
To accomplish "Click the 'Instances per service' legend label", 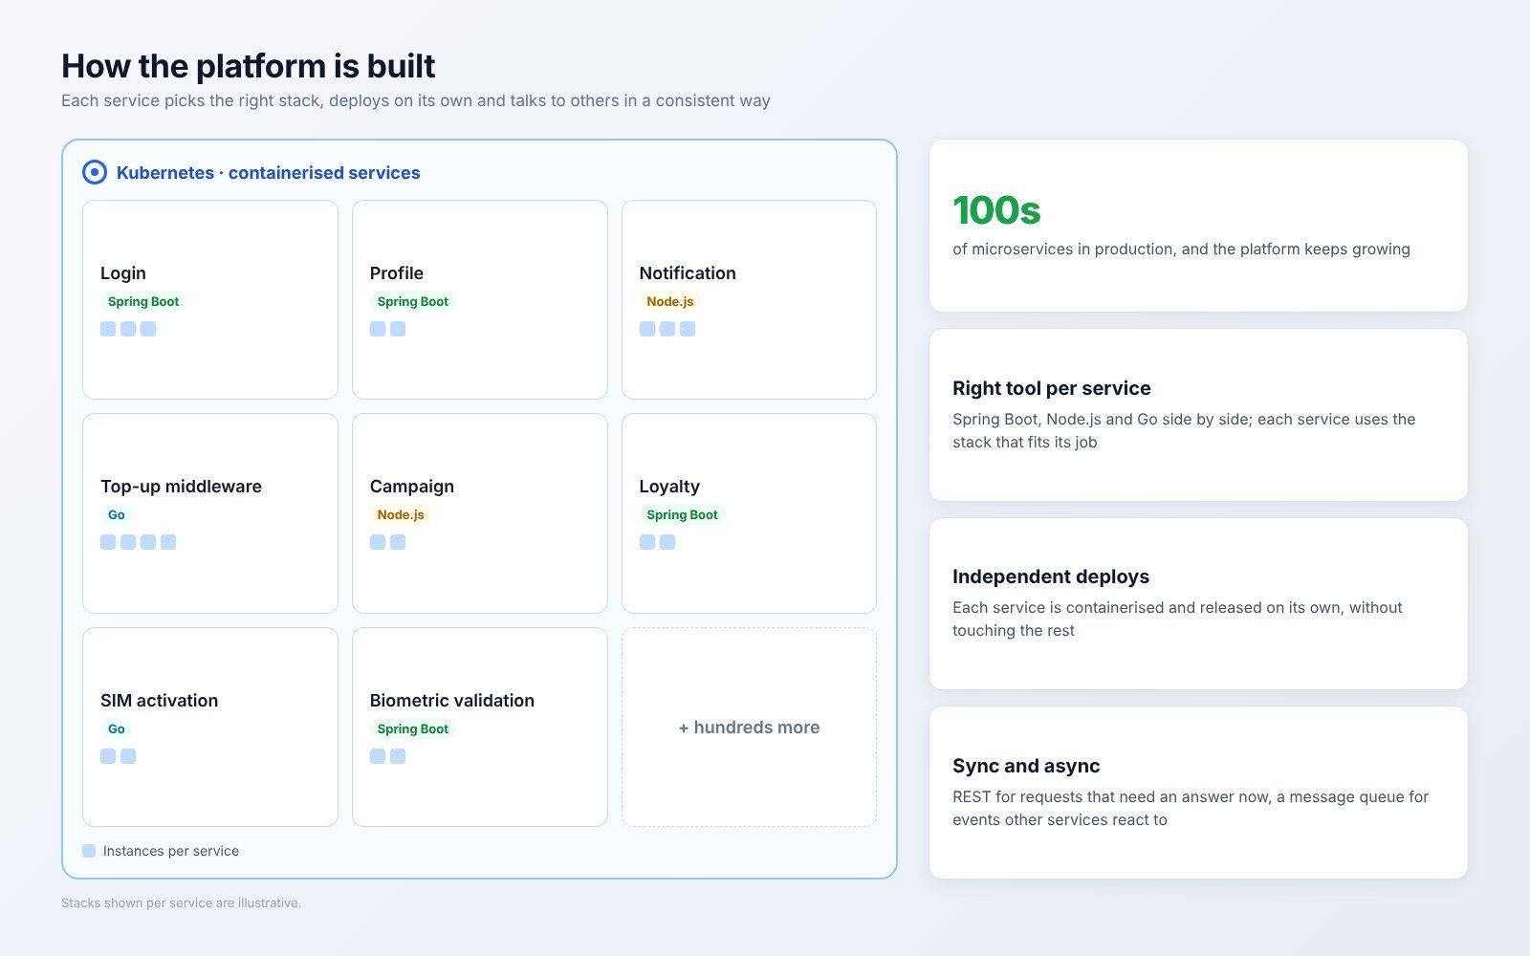I will click(x=171, y=851).
